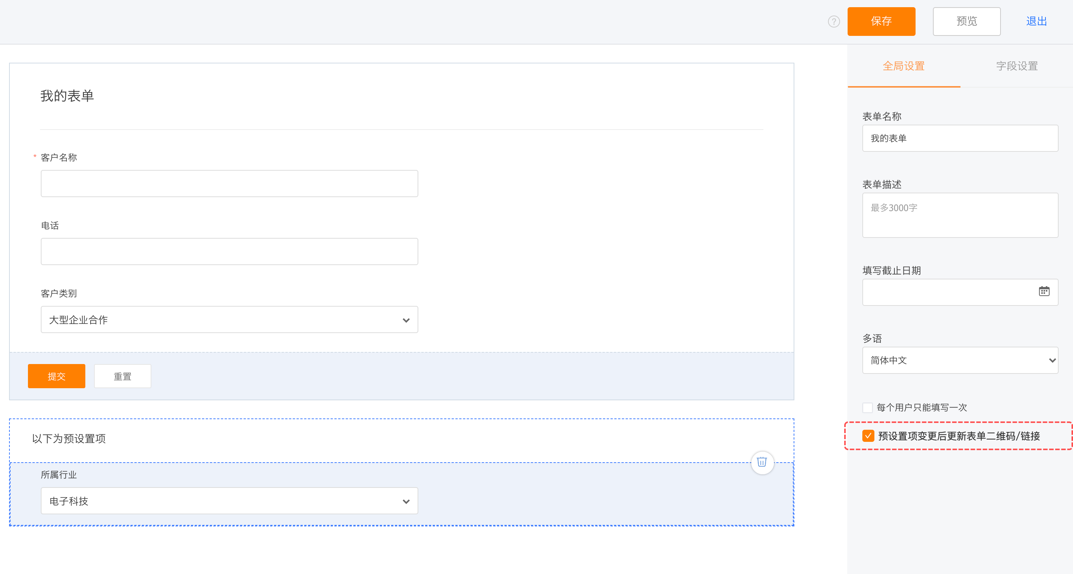
Task: Enable 每个用户只能填写一次 checkbox
Action: [x=868, y=407]
